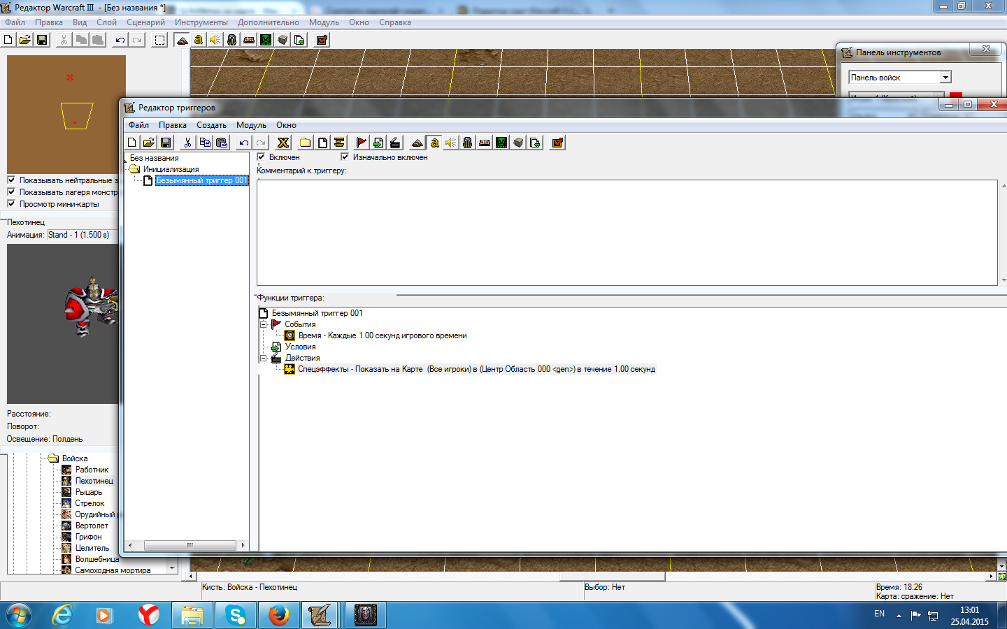Viewport: 1007px width, 629px height.
Task: Open Sound Editor from main editor toolbar
Action: click(x=215, y=40)
